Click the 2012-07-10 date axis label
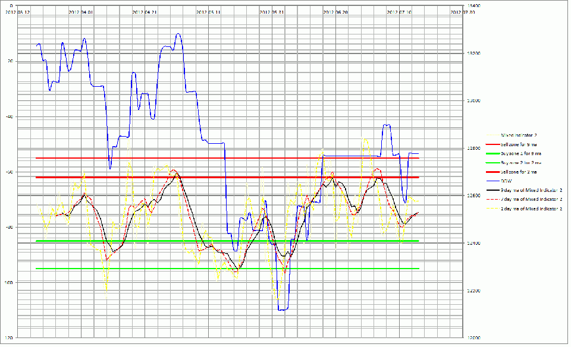The image size is (571, 347). pos(399,12)
